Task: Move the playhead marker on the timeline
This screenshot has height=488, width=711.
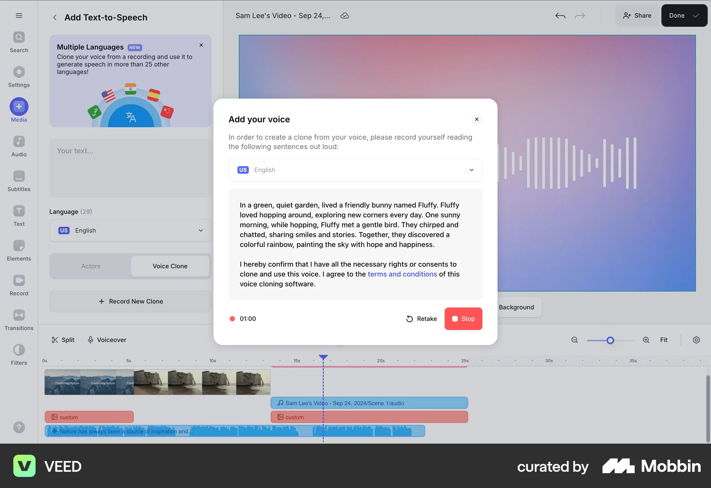Action: coord(323,357)
